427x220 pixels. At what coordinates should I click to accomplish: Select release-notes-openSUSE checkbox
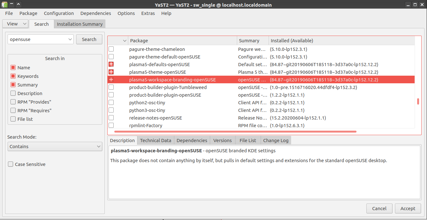pos(111,118)
